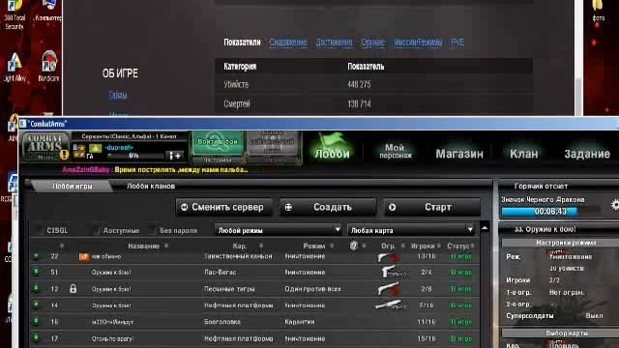The width and height of the screenshot is (619, 348).
Task: Click green status light of room 22
Action: tap(36, 256)
